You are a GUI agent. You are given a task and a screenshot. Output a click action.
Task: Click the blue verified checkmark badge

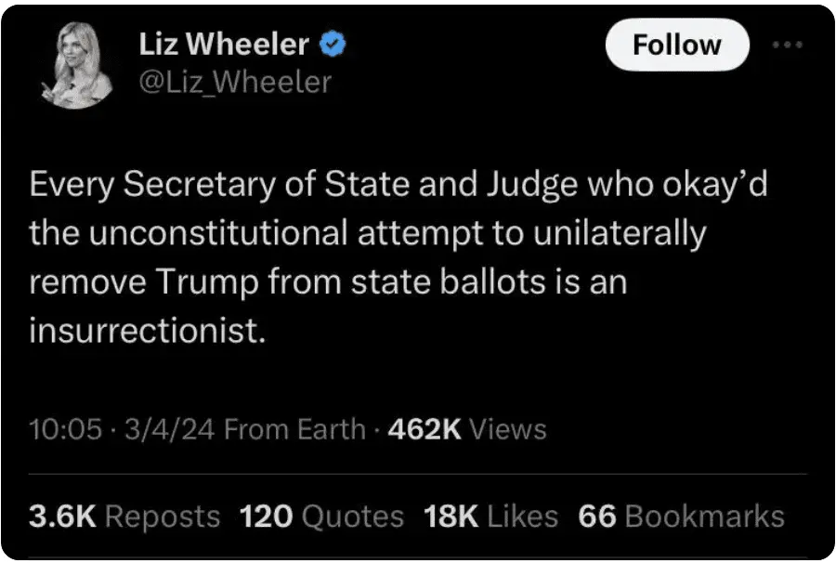click(334, 44)
